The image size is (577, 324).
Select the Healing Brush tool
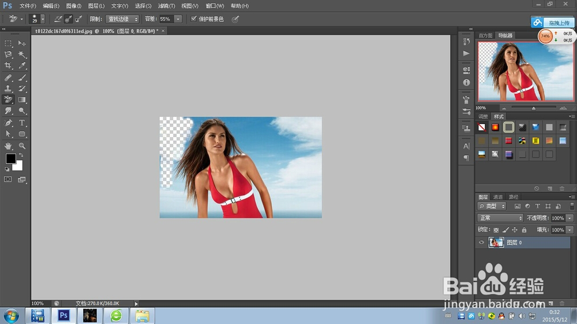(x=8, y=78)
